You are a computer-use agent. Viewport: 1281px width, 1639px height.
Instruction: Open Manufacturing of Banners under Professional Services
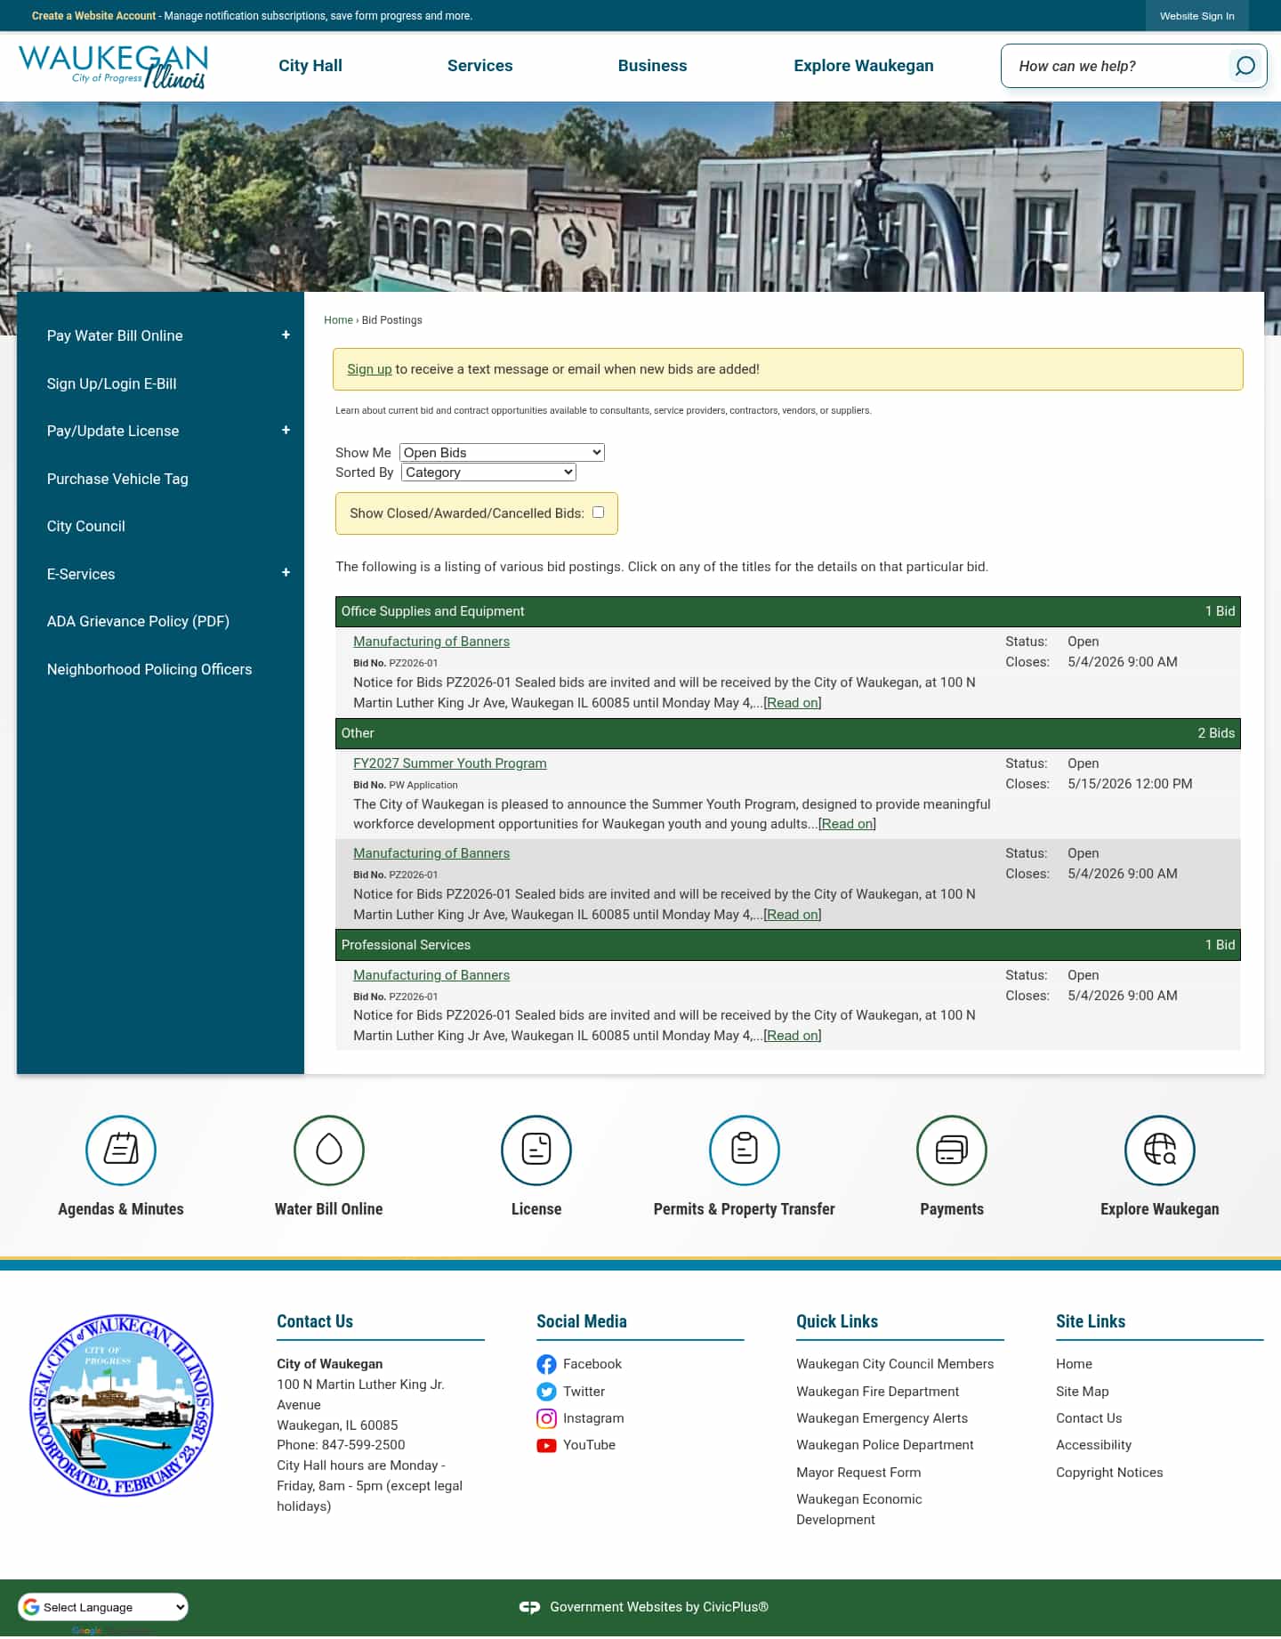coord(431,975)
